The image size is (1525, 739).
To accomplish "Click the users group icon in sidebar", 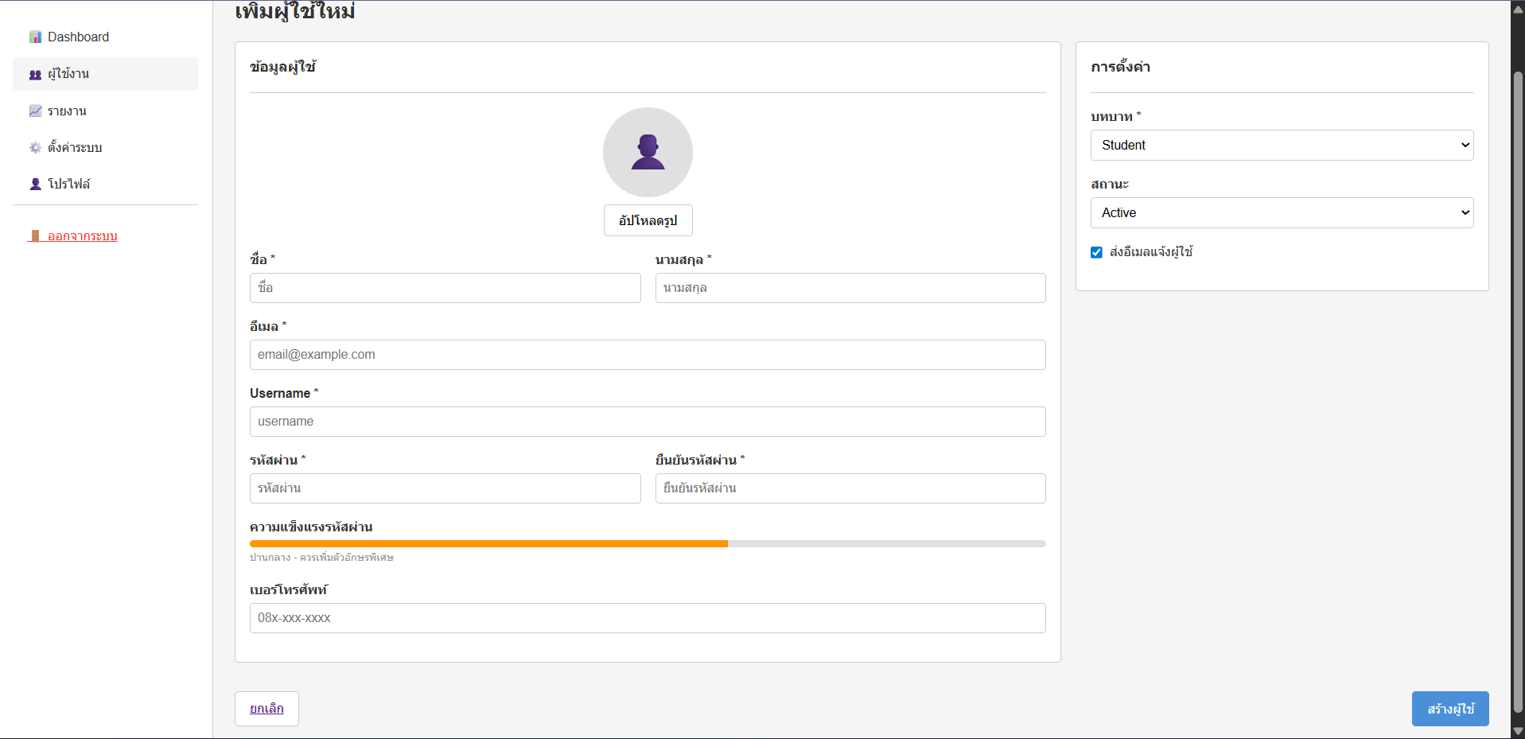I will click(35, 75).
